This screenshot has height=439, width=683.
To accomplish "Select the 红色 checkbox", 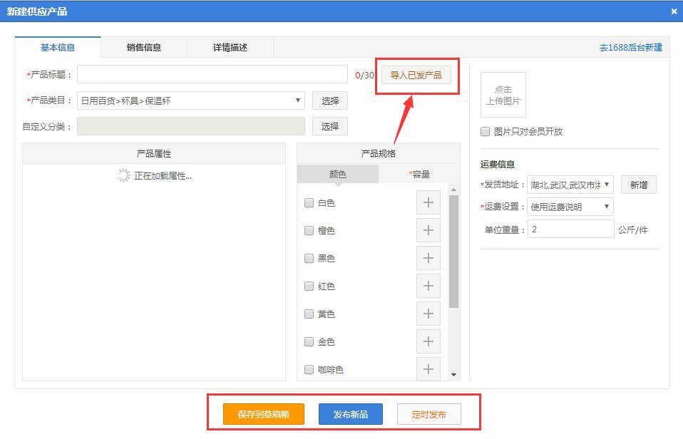I will (309, 286).
